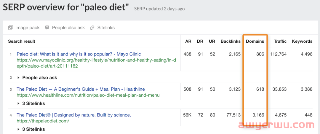
Task: Sort by the Domains column header
Action: (255, 41)
